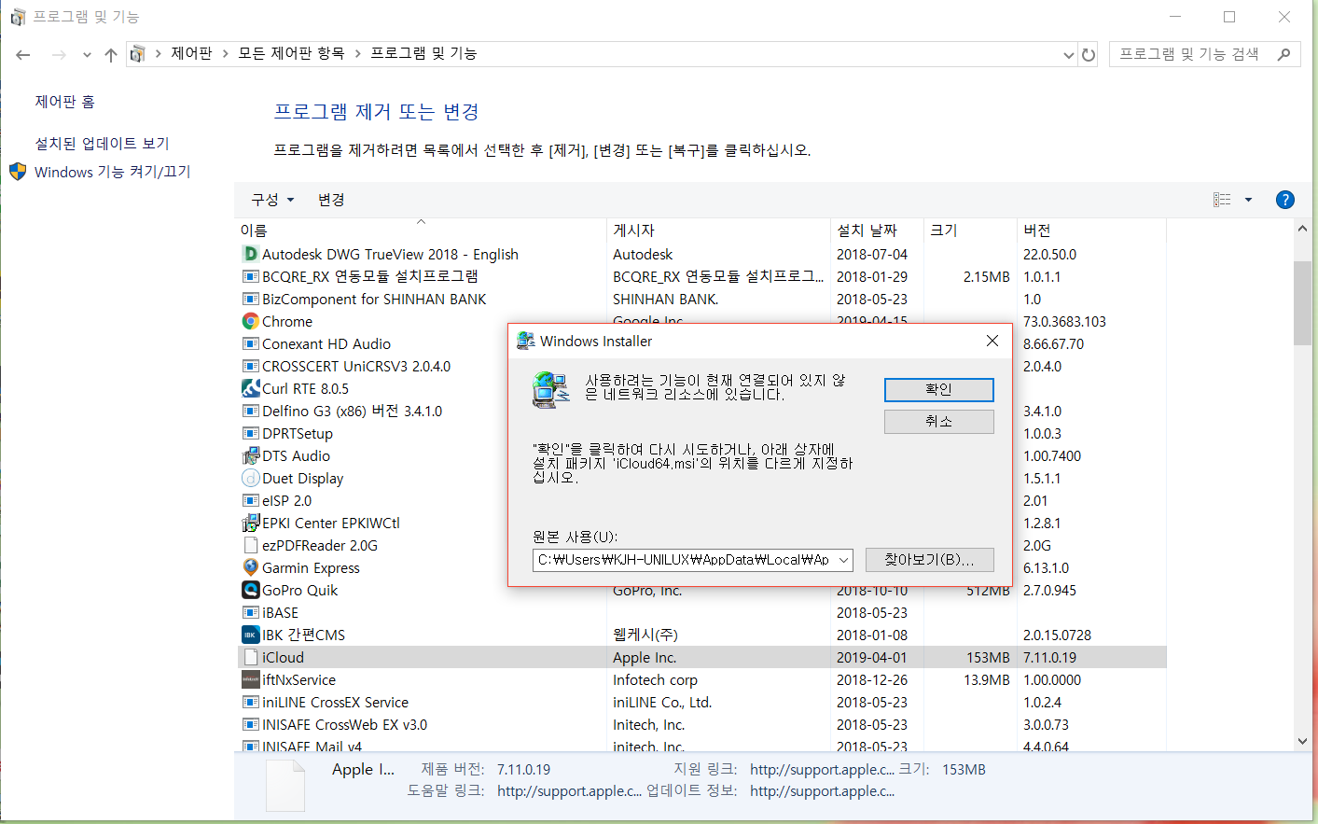This screenshot has width=1318, height=824.
Task: Close the Windows Installer dialog
Action: (x=992, y=341)
